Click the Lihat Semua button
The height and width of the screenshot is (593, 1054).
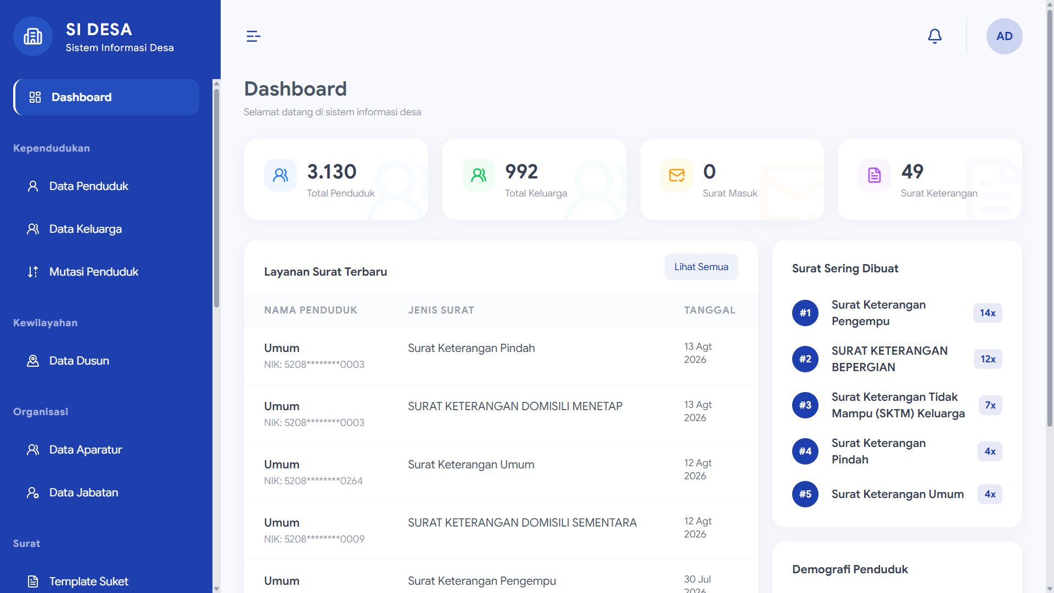click(701, 267)
